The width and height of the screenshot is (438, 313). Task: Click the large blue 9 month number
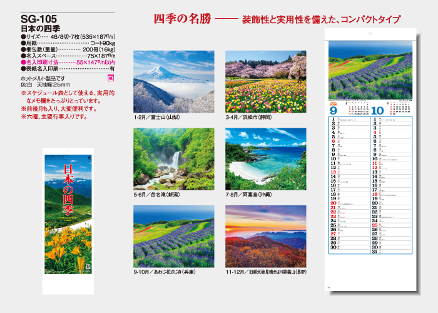pyautogui.click(x=335, y=110)
